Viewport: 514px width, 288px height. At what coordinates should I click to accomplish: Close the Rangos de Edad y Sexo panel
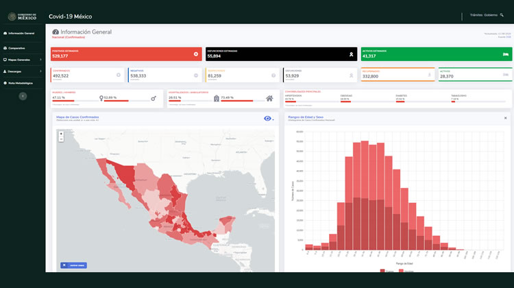[505, 118]
